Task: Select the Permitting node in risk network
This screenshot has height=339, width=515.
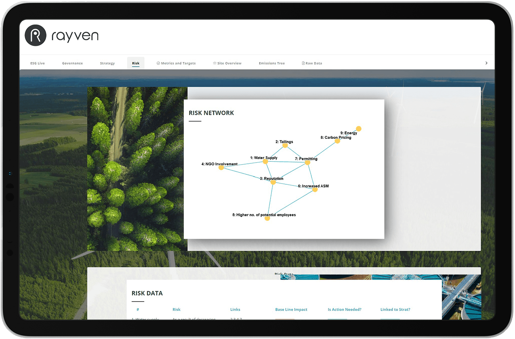Action: point(307,162)
